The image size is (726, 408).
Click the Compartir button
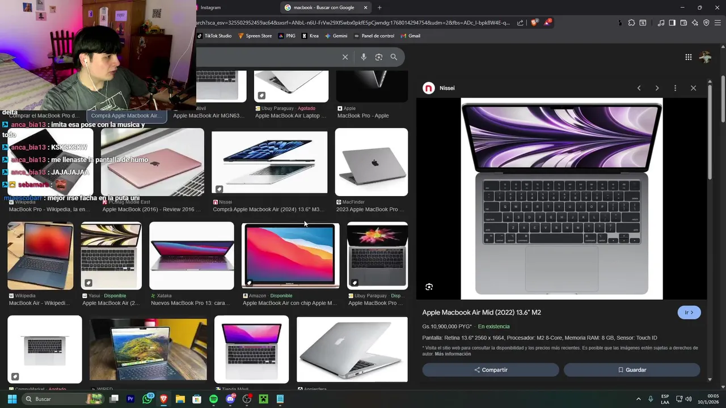tap(491, 370)
